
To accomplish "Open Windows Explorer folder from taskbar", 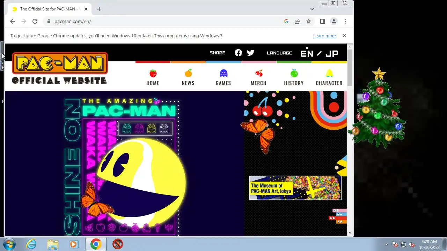I will click(53, 244).
